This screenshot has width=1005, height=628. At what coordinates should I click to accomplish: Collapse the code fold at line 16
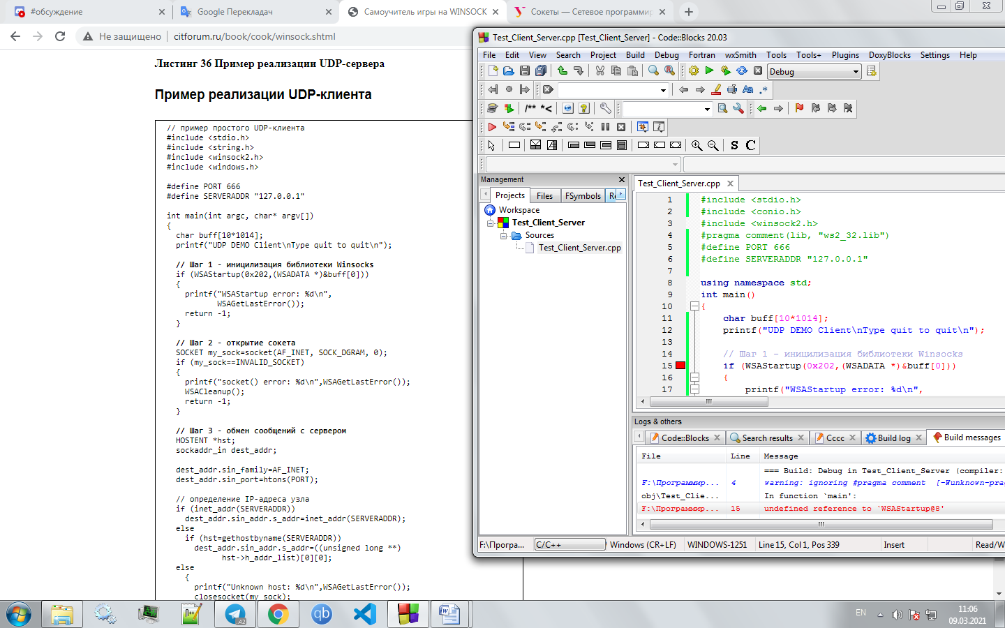tap(694, 377)
